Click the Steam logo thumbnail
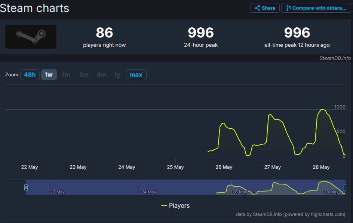353x223 pixels. click(31, 37)
